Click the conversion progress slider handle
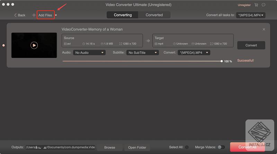The width and height of the screenshot is (277, 154). pyautogui.click(x=222, y=61)
